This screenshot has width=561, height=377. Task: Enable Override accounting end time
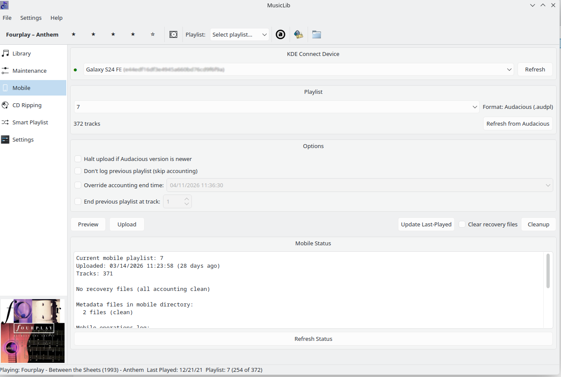(78, 185)
